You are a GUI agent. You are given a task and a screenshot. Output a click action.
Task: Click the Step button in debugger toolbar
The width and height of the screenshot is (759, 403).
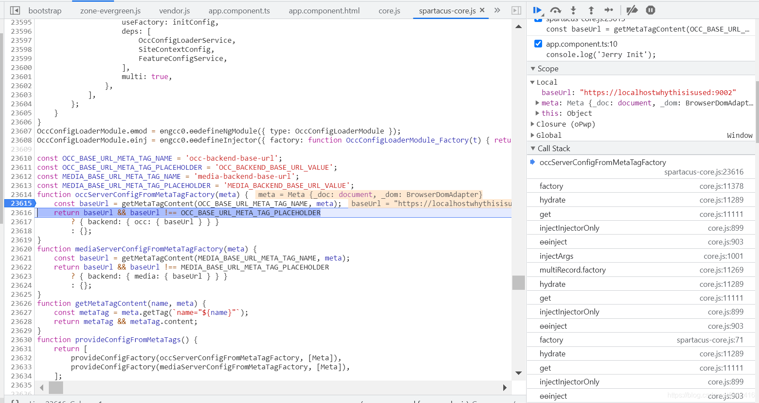pyautogui.click(x=609, y=10)
